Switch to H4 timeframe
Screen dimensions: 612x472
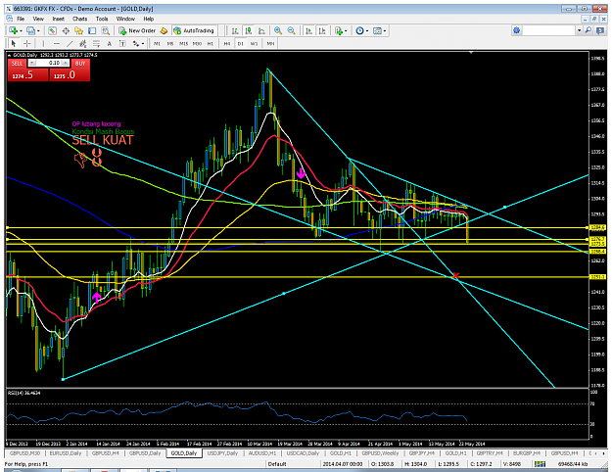pos(227,43)
